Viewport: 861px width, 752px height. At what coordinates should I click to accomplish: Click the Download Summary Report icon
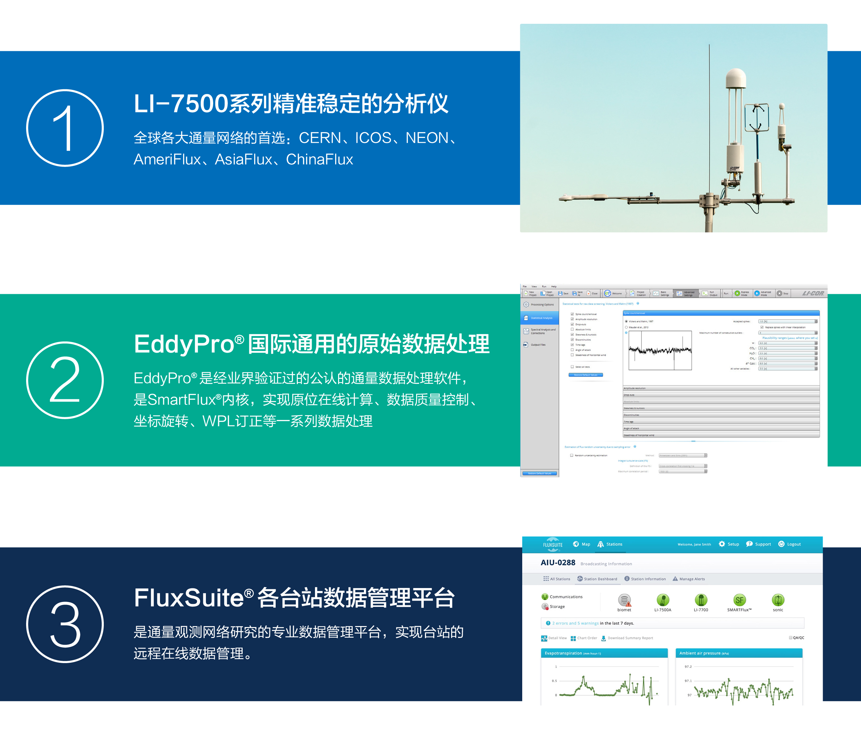604,638
